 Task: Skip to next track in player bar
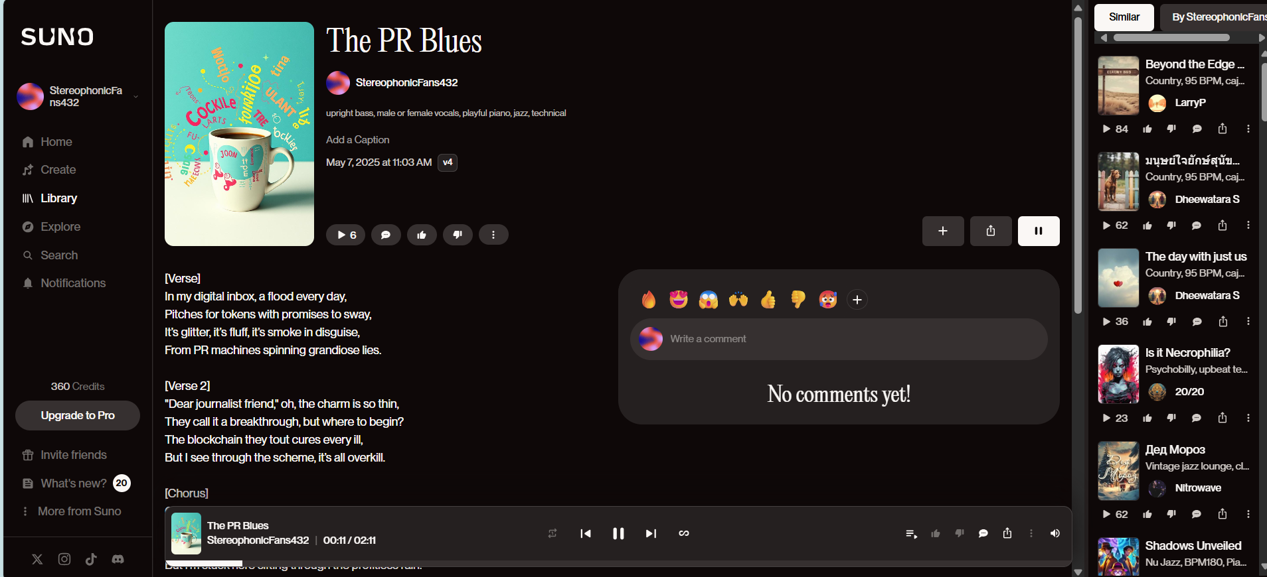pyautogui.click(x=651, y=533)
